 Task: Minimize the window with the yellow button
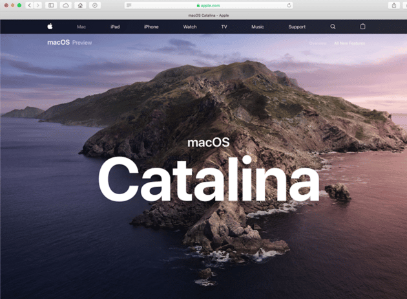click(13, 5)
